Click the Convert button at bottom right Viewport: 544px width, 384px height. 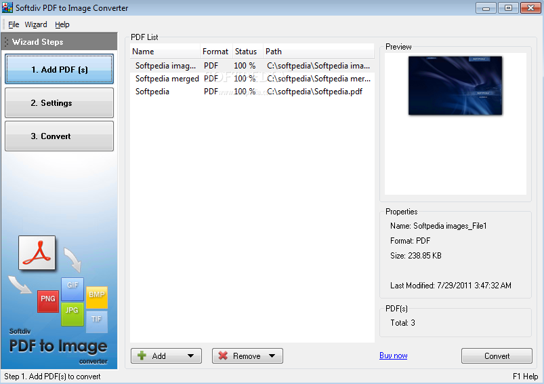pos(497,356)
